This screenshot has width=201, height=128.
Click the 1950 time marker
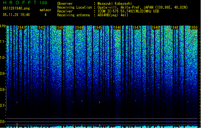click(194, 28)
